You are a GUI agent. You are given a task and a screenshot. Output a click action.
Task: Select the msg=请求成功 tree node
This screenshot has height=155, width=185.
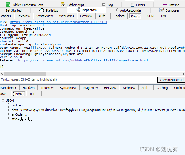[x=23, y=119]
